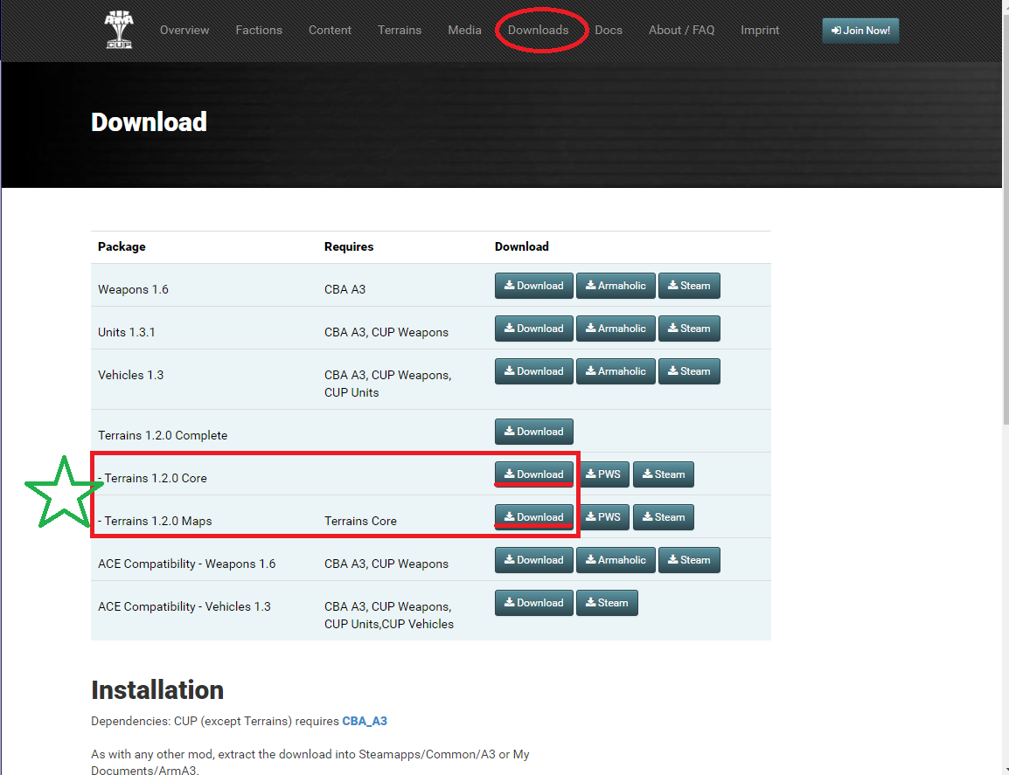The height and width of the screenshot is (775, 1009).
Task: Click the Join Now! button
Action: [861, 31]
